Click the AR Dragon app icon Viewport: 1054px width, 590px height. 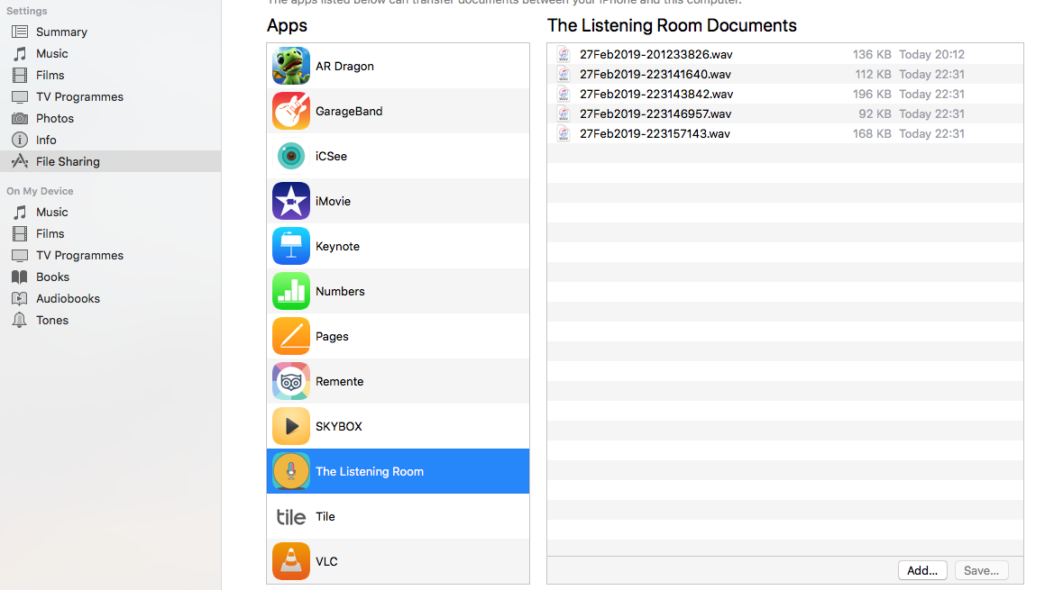(x=290, y=66)
